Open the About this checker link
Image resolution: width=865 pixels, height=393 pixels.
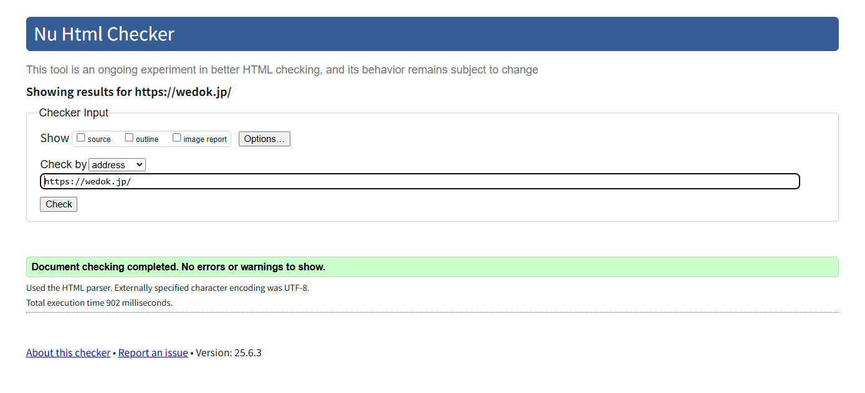(68, 353)
